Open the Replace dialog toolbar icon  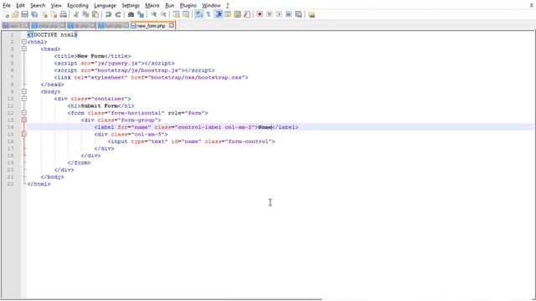pyautogui.click(x=141, y=14)
